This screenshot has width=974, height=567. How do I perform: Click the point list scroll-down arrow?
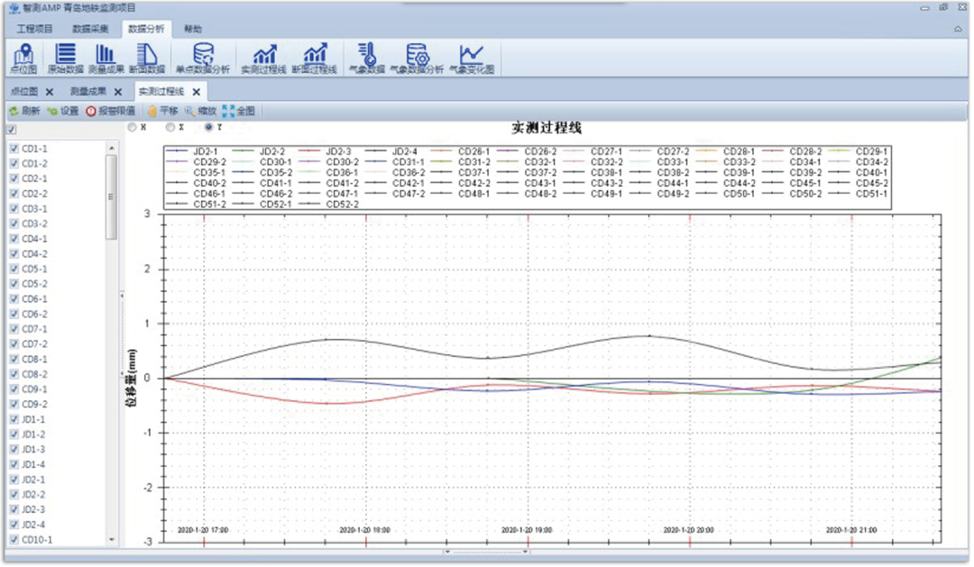pos(112,539)
